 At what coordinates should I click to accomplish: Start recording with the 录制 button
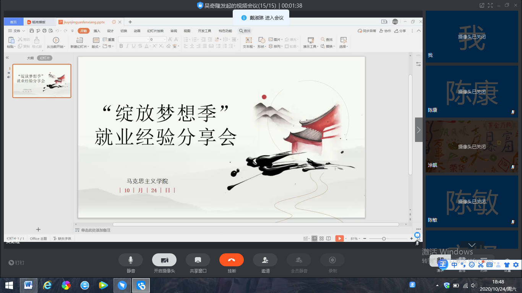tap(332, 260)
